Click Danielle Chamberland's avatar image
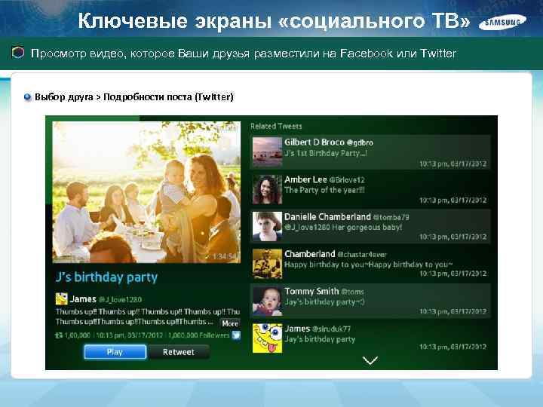 click(x=267, y=226)
